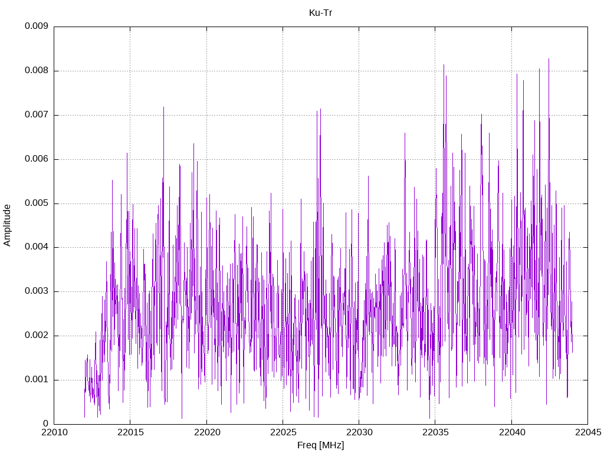Click the 0.001 y-axis tick label
Viewport: 604px width, 453px height.
click(36, 380)
